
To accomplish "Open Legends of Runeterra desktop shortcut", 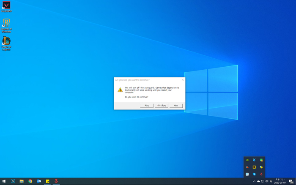I will tap(6, 24).
